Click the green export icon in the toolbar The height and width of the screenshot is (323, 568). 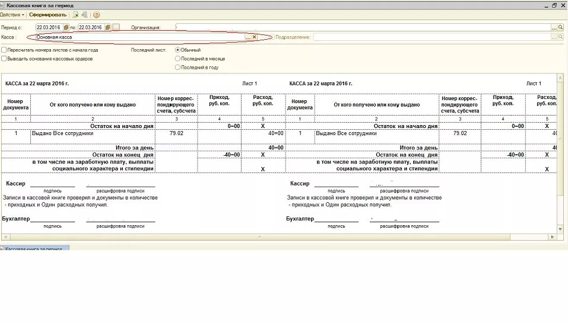[75, 15]
